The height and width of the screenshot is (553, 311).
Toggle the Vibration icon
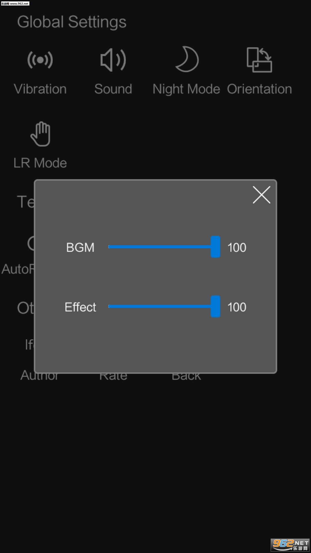40,60
